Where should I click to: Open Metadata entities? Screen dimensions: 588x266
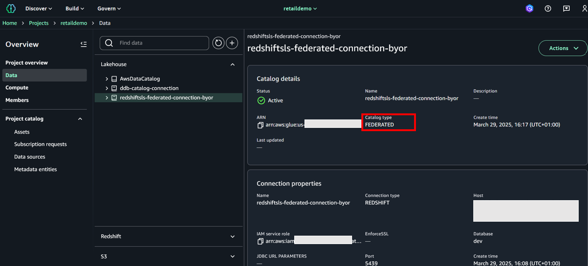click(x=35, y=169)
